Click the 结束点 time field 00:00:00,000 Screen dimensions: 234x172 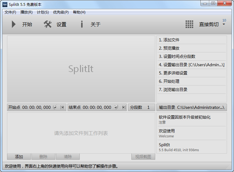click(x=97, y=107)
